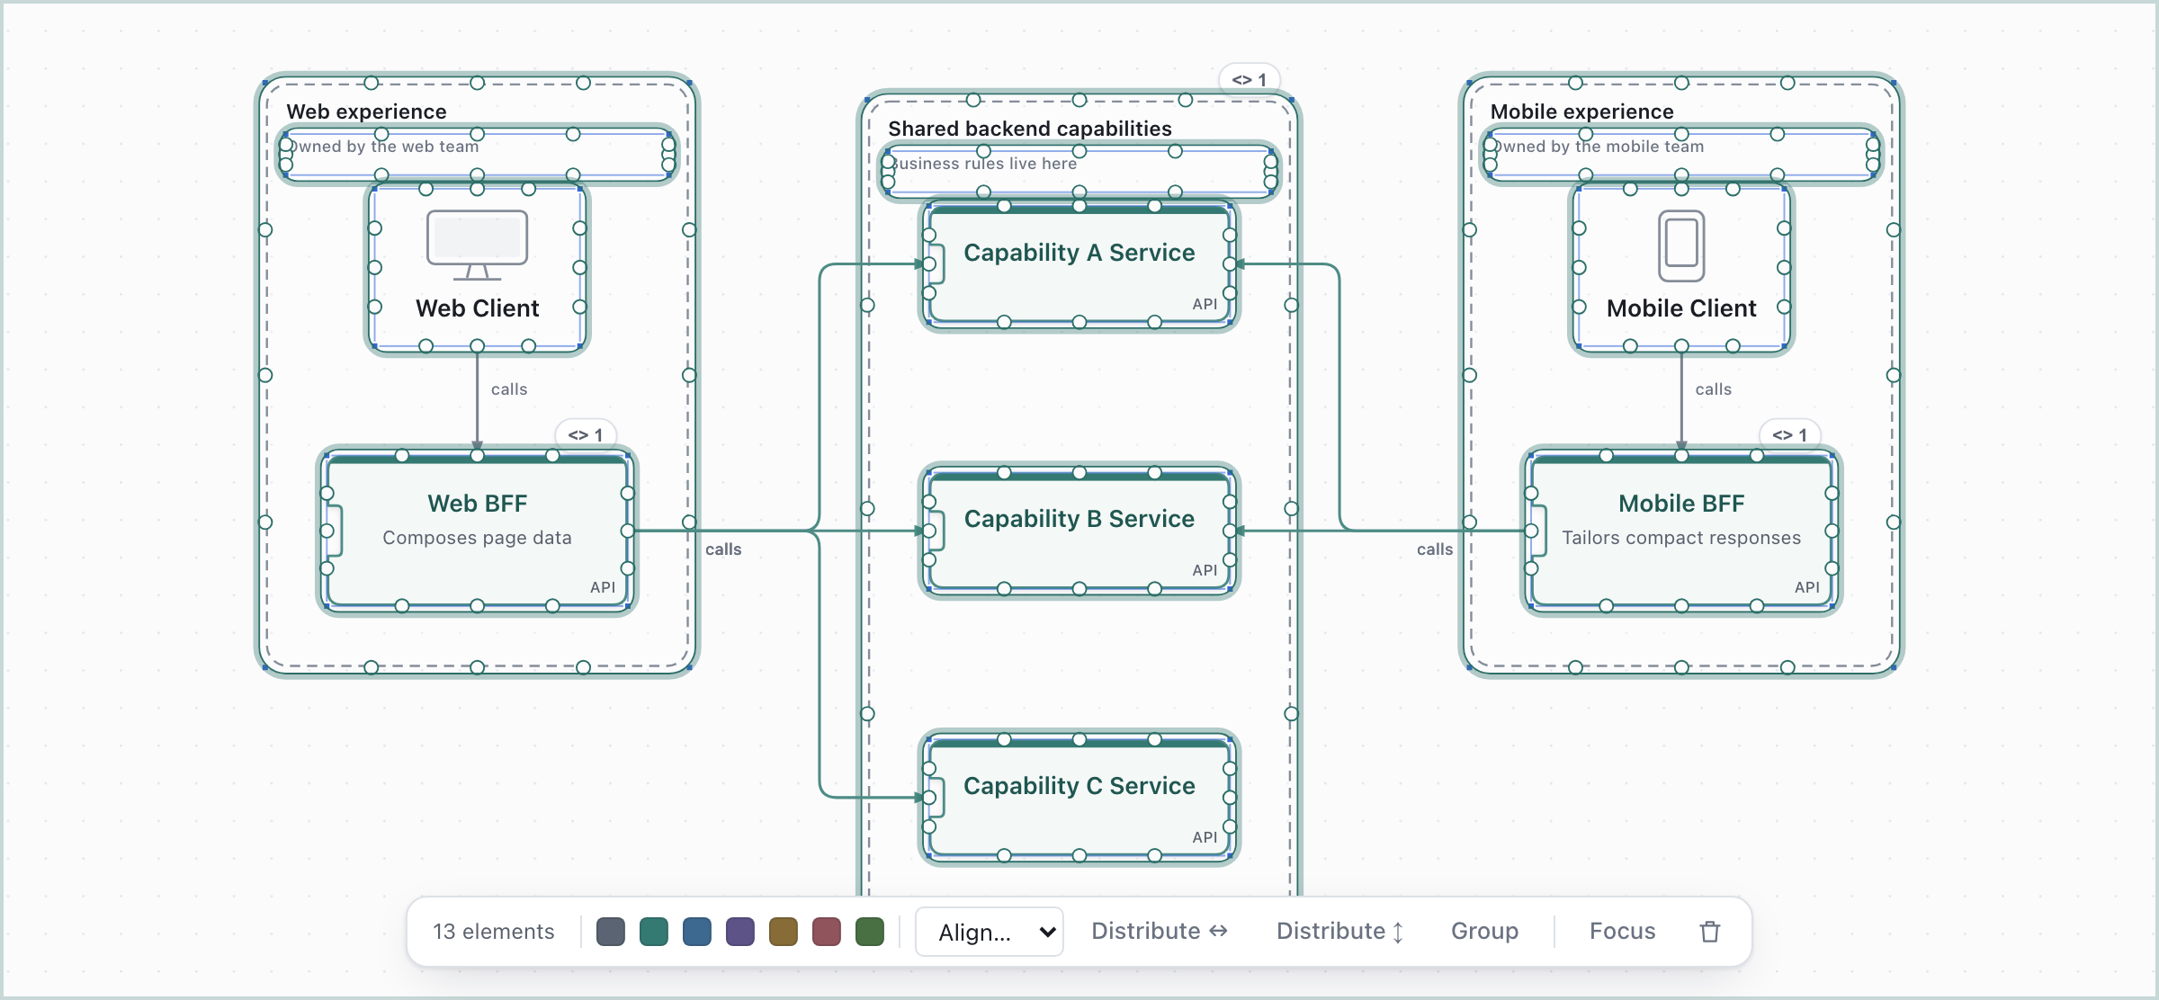
Task: Select the Capability A Service node
Action: tap(1079, 264)
